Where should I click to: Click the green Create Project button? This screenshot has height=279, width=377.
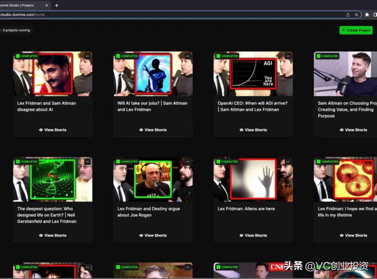(x=356, y=30)
